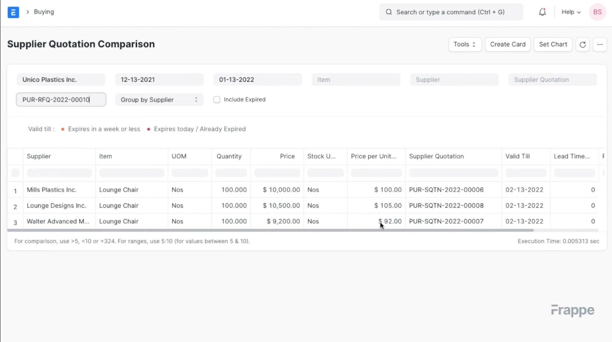Refresh the report
The width and height of the screenshot is (612, 342).
point(582,45)
